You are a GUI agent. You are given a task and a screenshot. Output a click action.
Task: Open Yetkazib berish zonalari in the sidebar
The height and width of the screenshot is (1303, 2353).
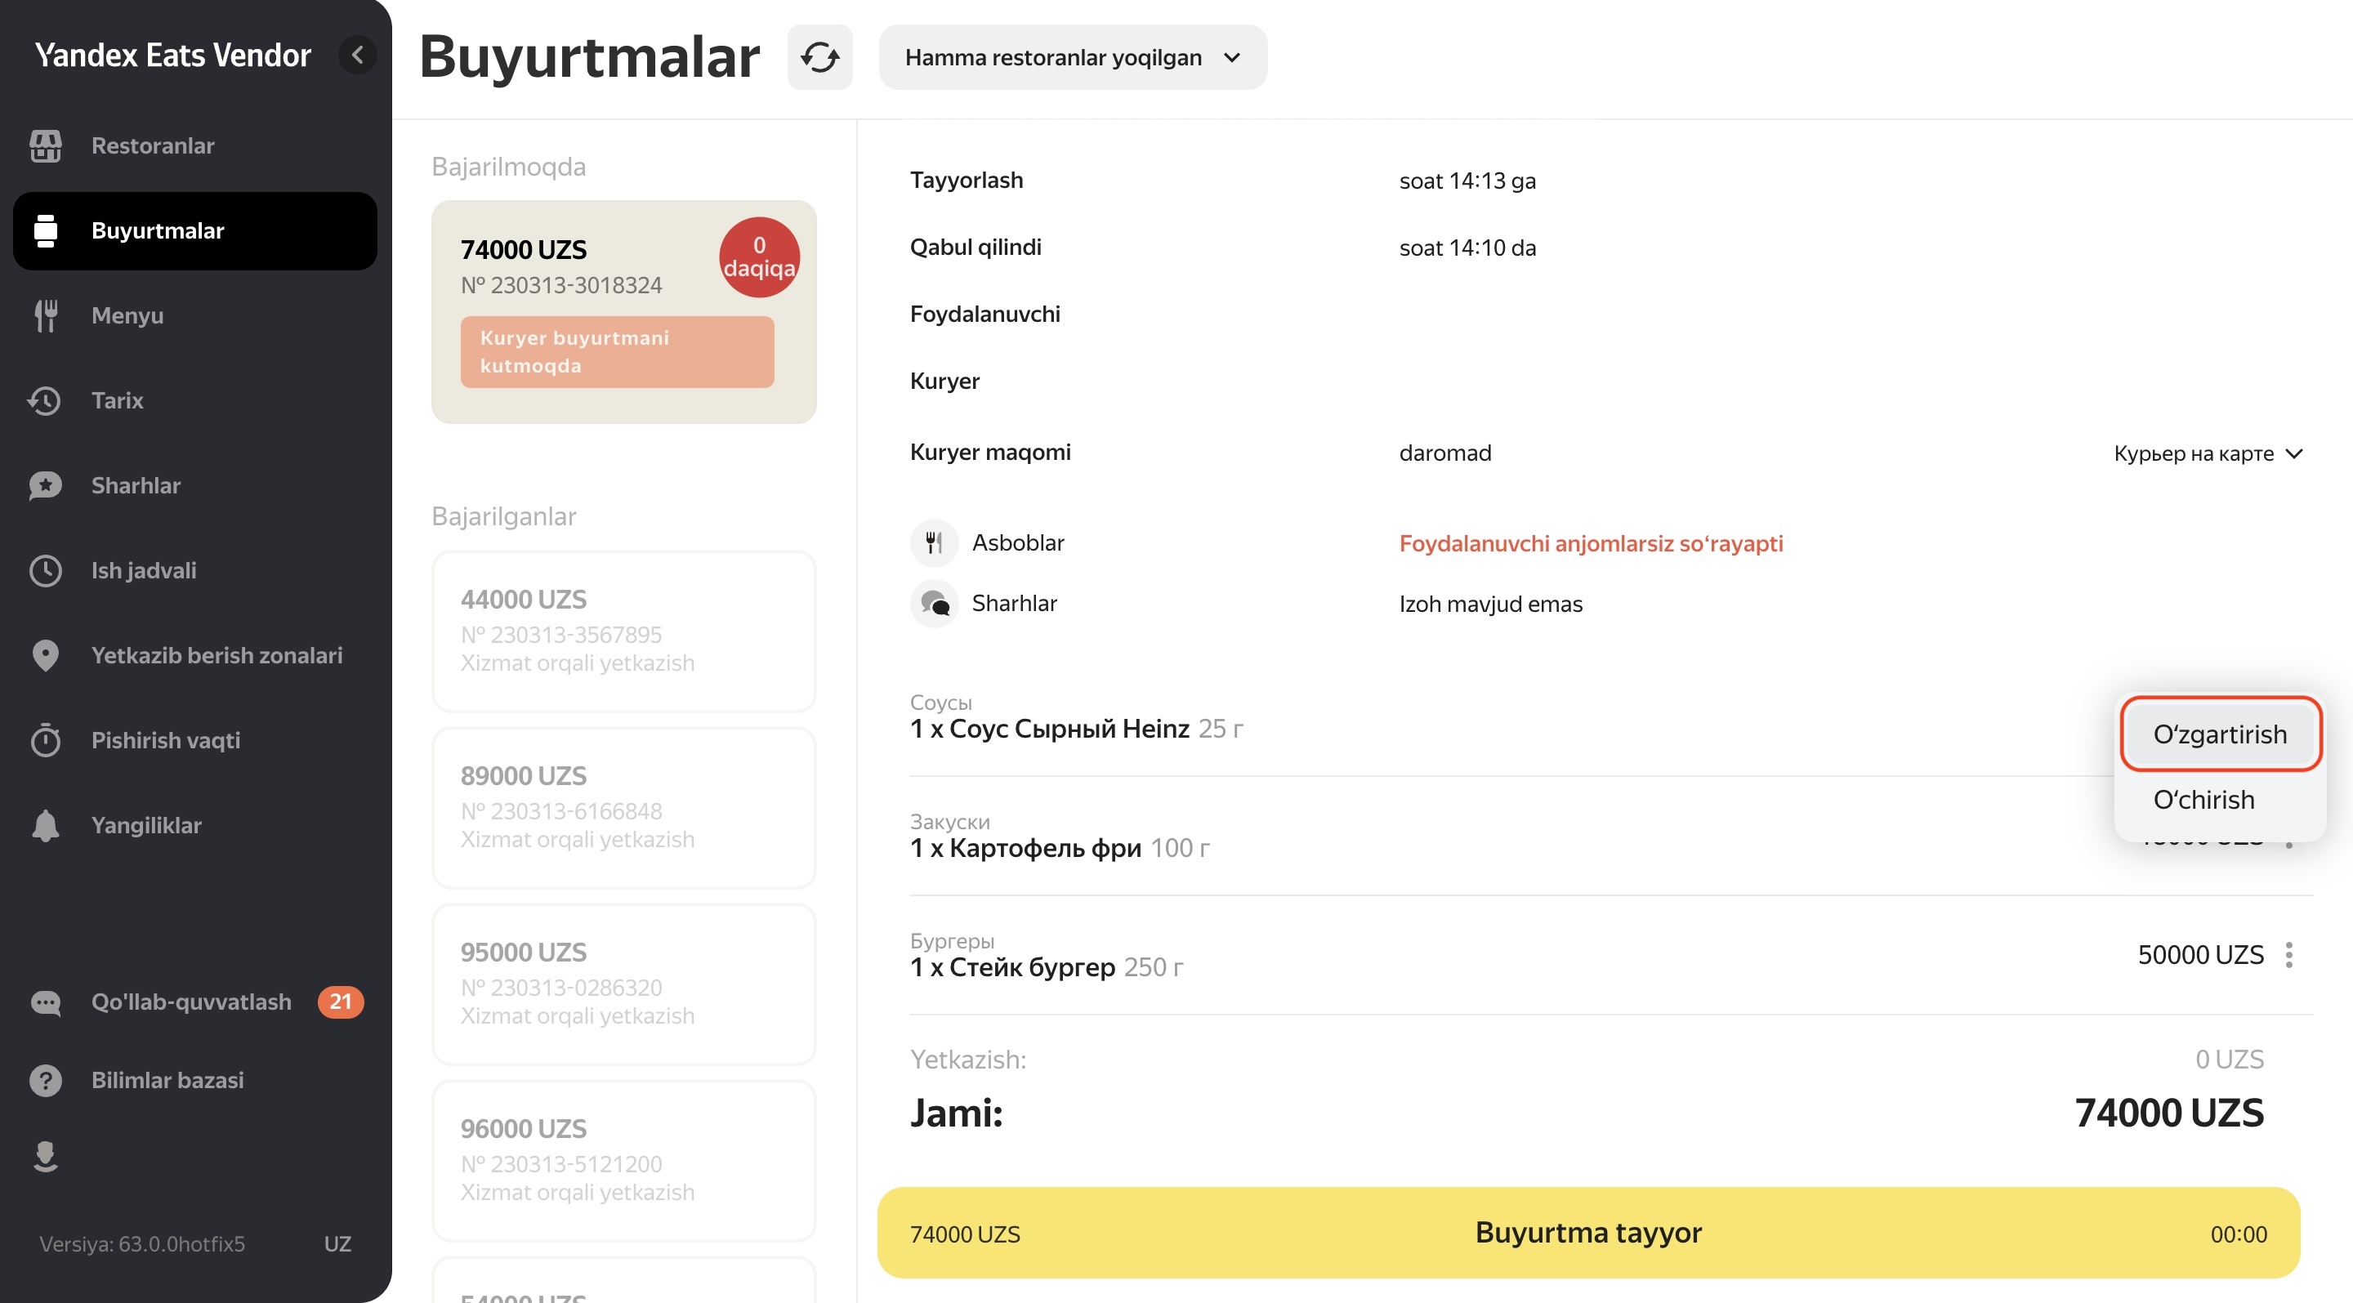[194, 654]
